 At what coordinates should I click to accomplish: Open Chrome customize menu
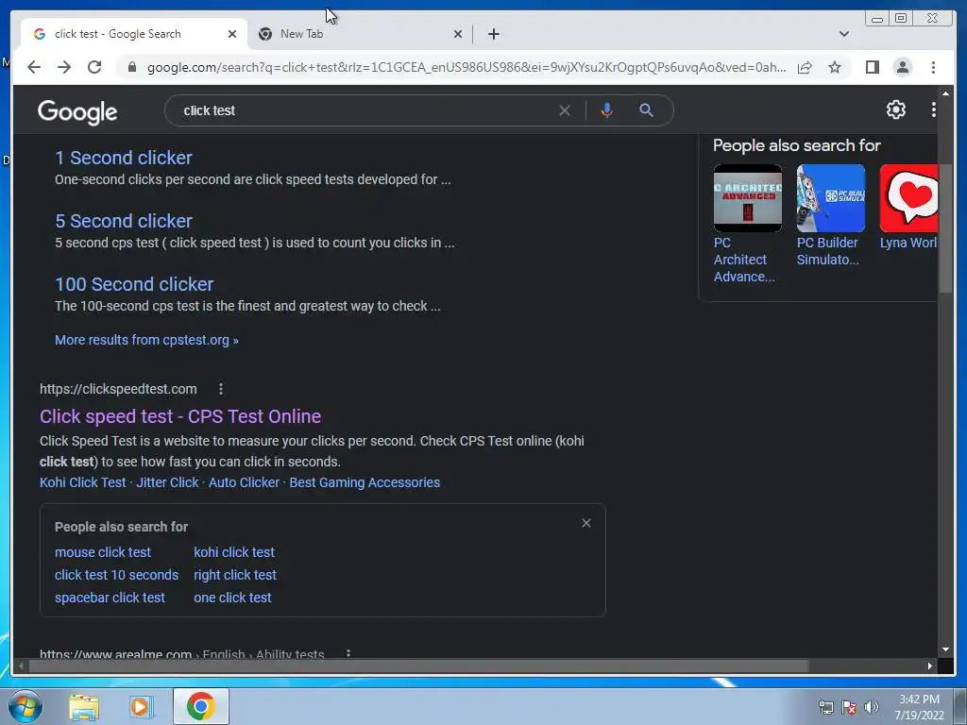pos(933,67)
